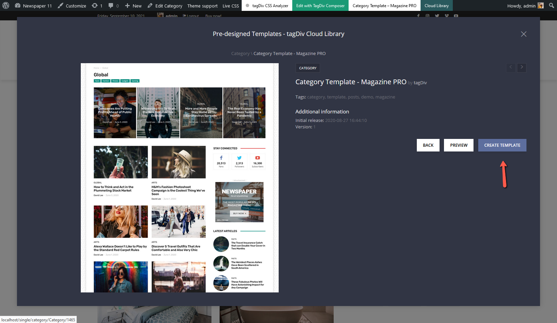Viewport: 557px width, 323px height.
Task: Select Category Template – Magazine PRO bar item
Action: click(384, 5)
